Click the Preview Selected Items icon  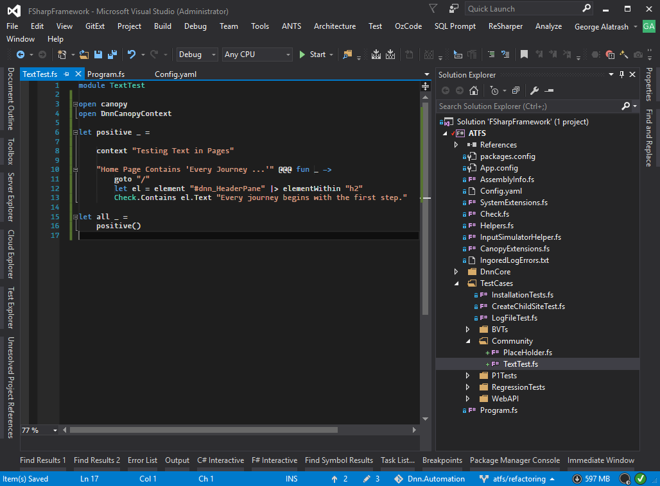[549, 90]
